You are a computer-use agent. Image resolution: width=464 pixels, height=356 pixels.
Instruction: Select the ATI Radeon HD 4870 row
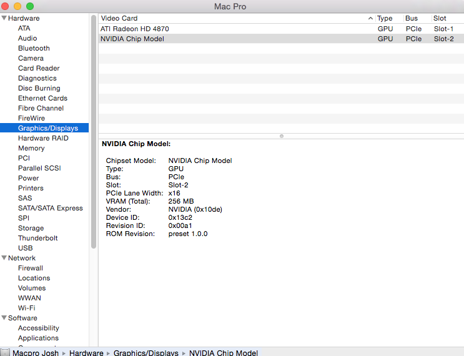(281, 29)
